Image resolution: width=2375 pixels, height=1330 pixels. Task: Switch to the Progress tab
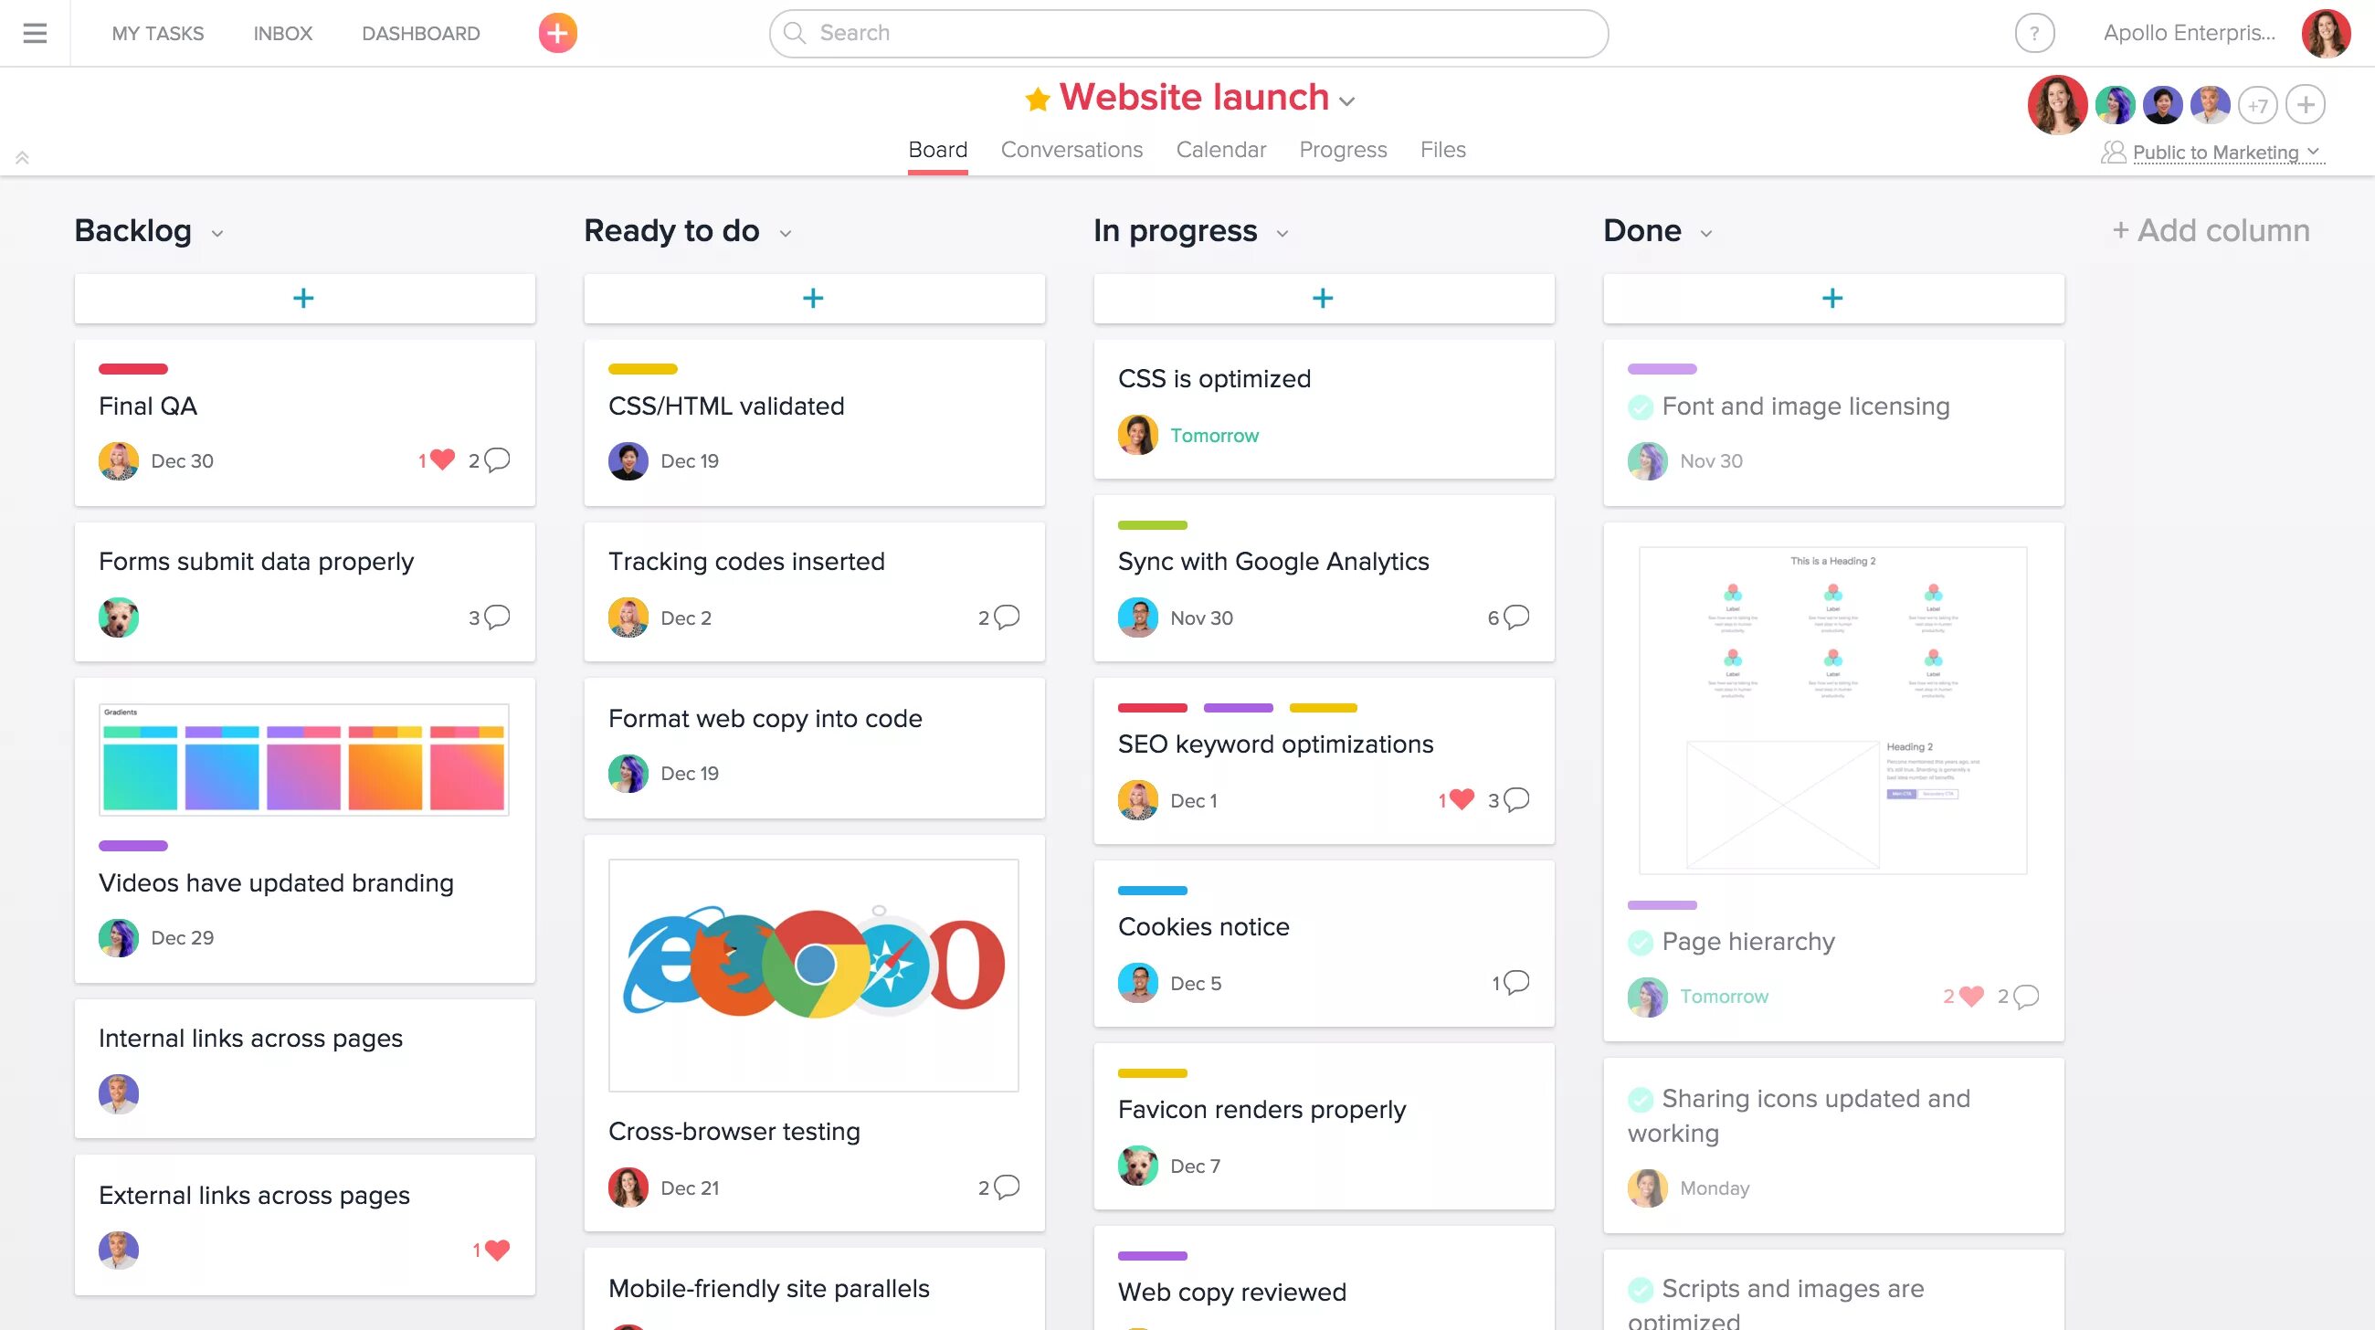coord(1343,149)
